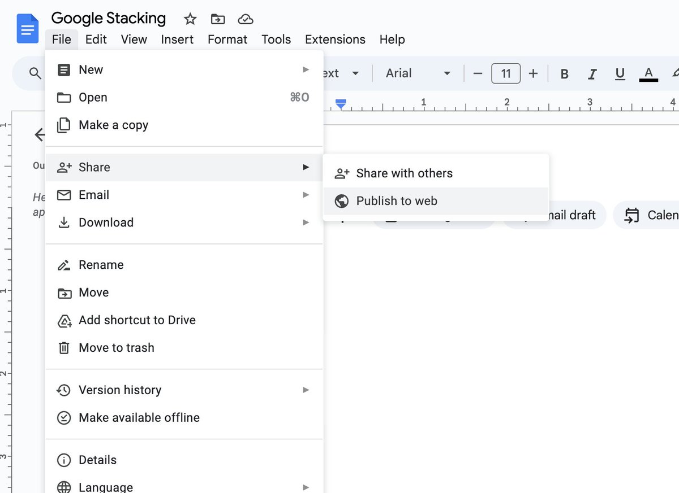Image resolution: width=679 pixels, height=493 pixels.
Task: Expand the New submenu arrow
Action: pos(306,69)
